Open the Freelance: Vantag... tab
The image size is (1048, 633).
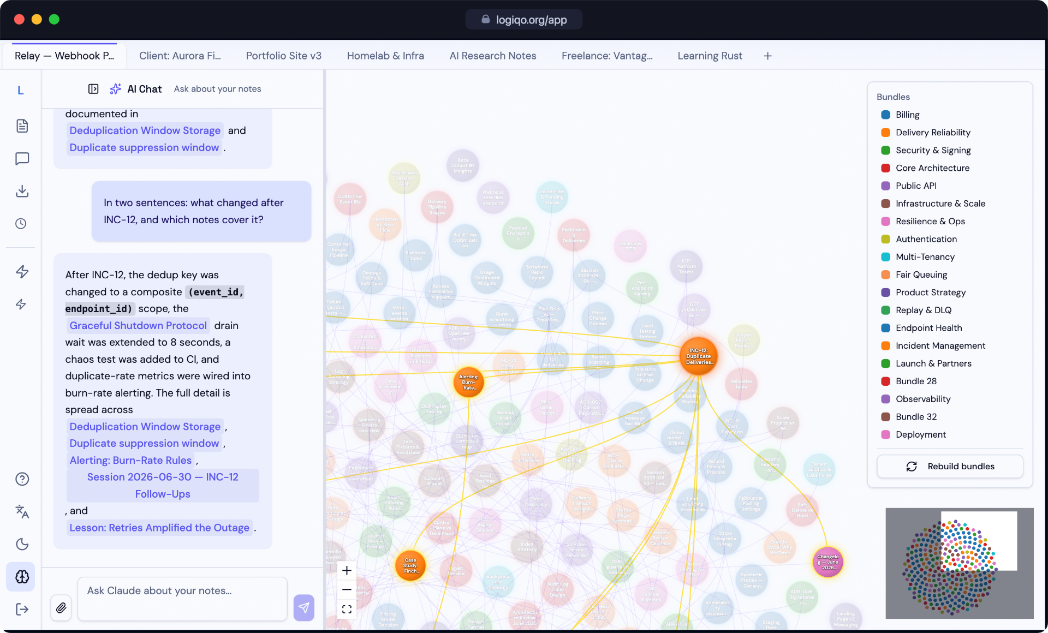(607, 56)
